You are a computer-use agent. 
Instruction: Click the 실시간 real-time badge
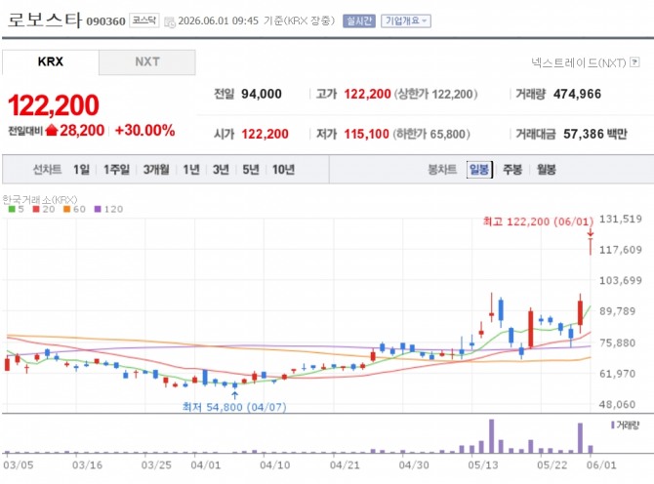358,20
